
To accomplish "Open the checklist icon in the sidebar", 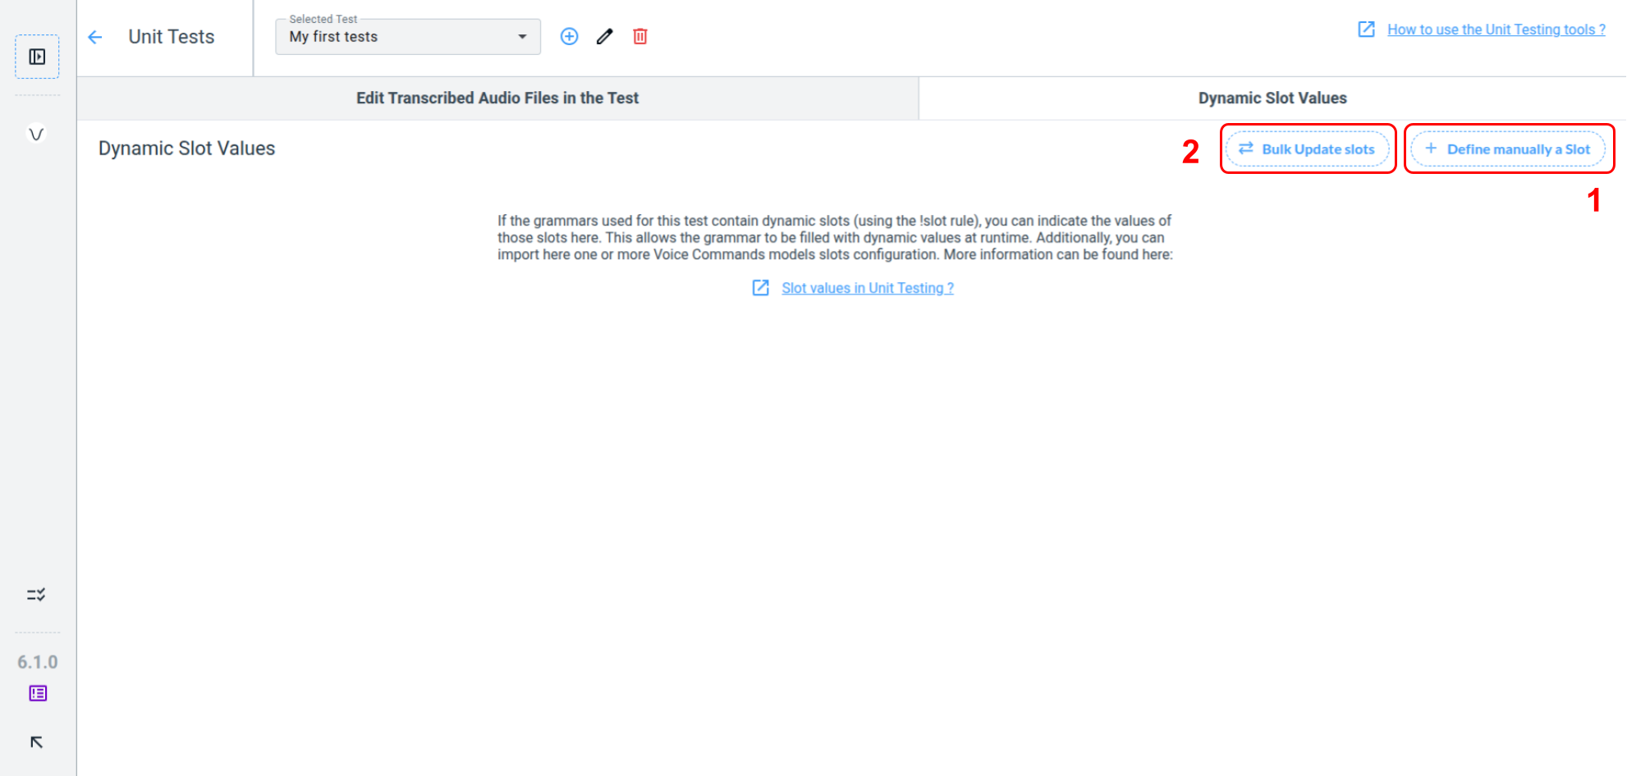I will click(x=36, y=595).
